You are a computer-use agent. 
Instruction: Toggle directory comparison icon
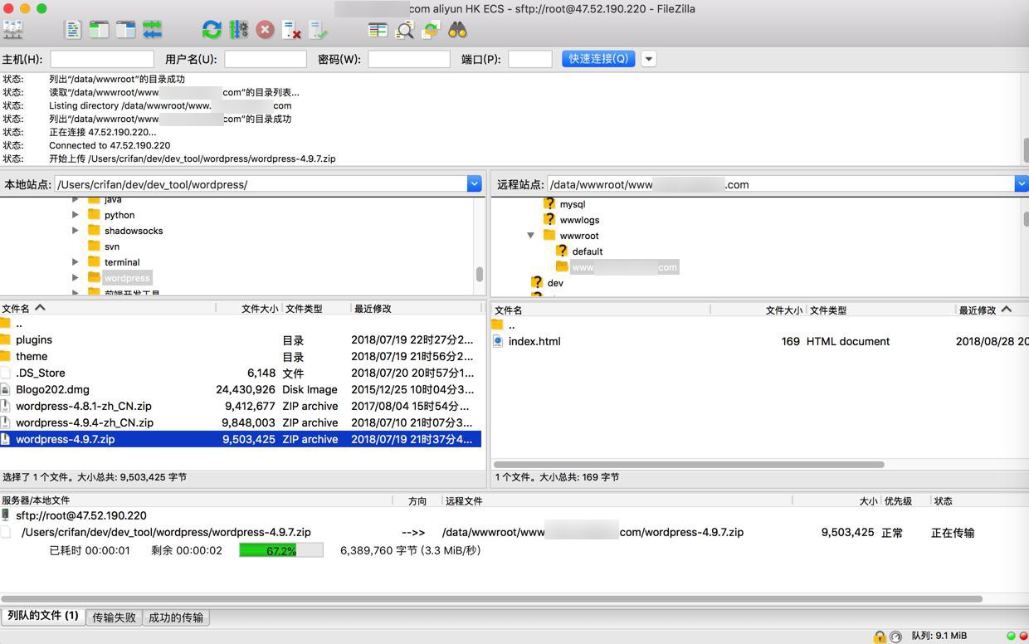405,30
